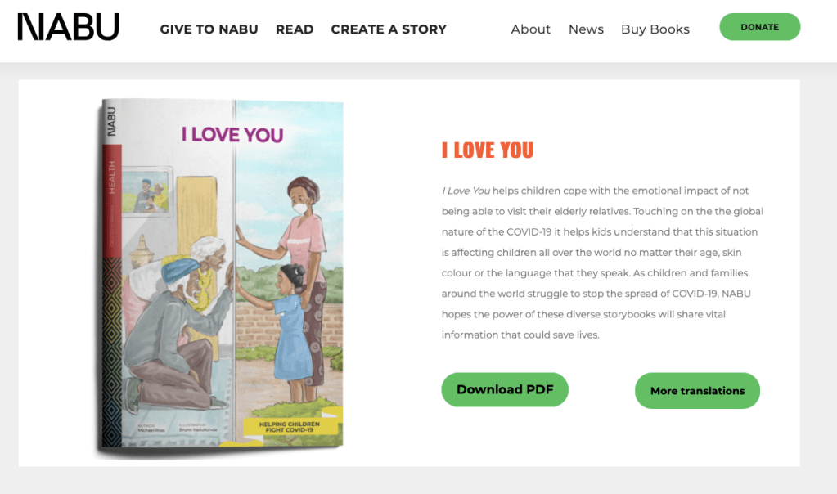
Task: Click the framed picture on cover wall
Action: (x=147, y=193)
